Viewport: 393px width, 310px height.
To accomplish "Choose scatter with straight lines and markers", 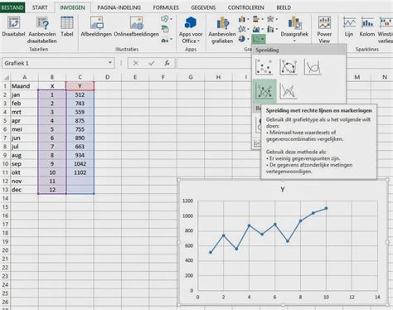I will click(x=264, y=91).
